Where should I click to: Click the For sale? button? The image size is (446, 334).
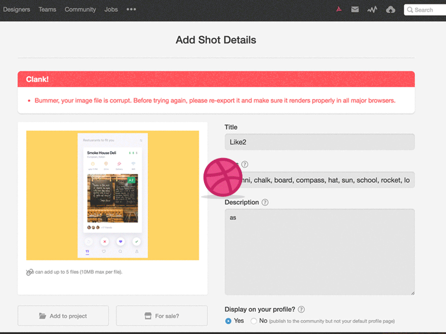coord(162,316)
